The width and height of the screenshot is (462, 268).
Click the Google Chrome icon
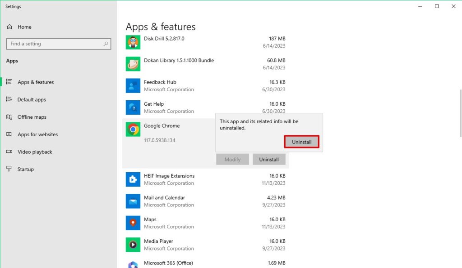pyautogui.click(x=133, y=129)
